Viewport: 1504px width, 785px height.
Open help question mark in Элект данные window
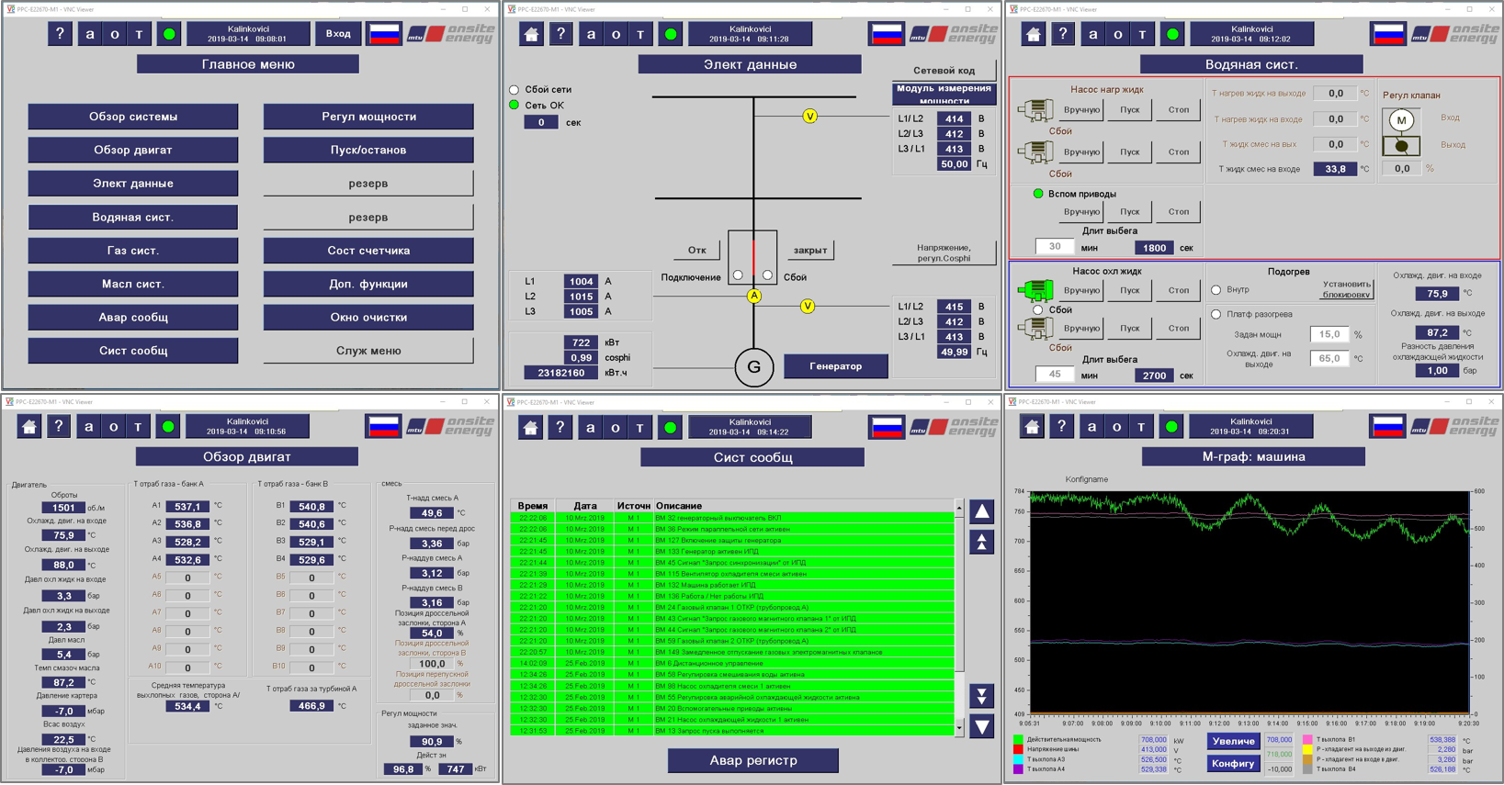560,34
